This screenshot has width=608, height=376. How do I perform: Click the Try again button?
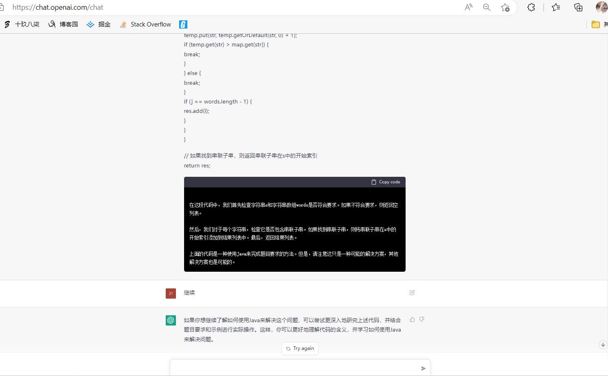pyautogui.click(x=300, y=348)
